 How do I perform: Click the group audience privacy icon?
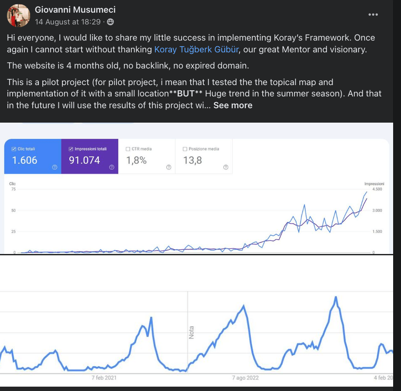tap(110, 22)
